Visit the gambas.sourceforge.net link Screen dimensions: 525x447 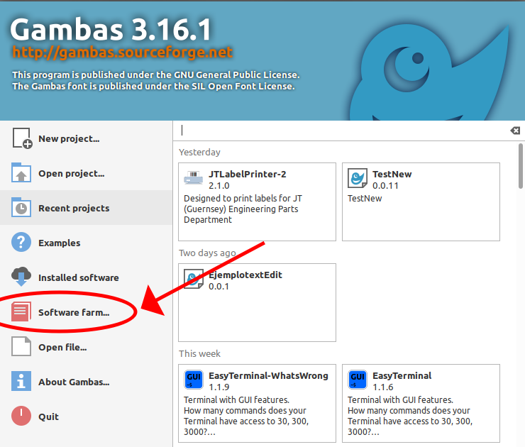(122, 53)
